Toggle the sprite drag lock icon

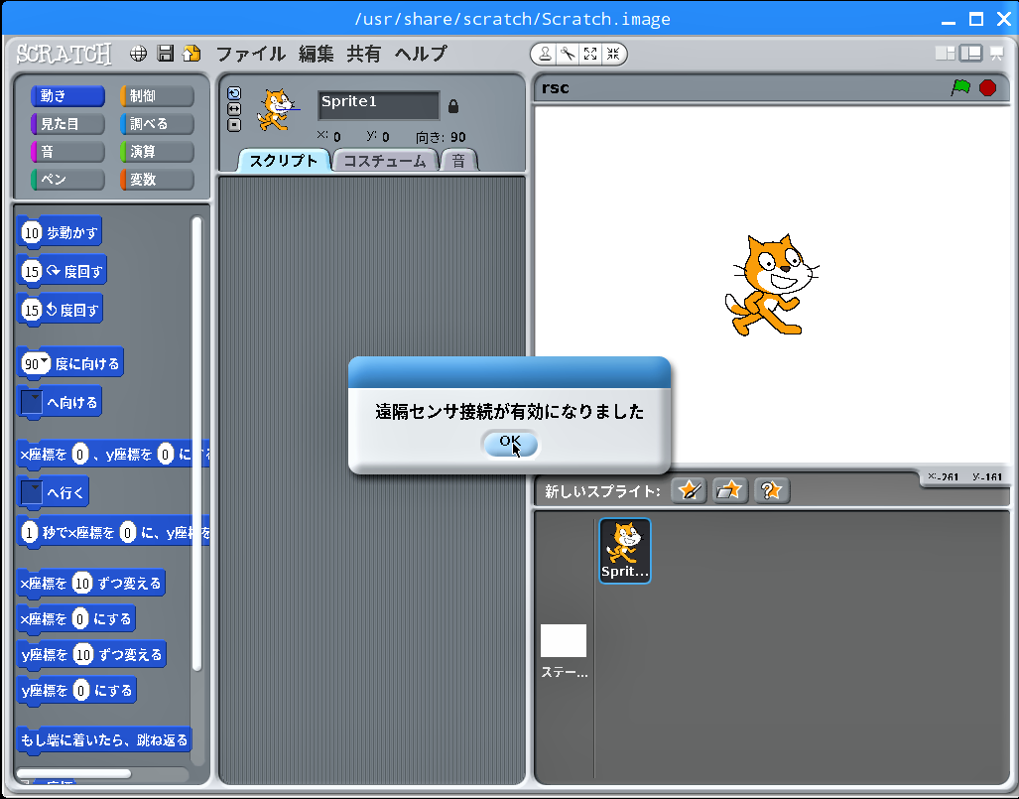[x=453, y=105]
